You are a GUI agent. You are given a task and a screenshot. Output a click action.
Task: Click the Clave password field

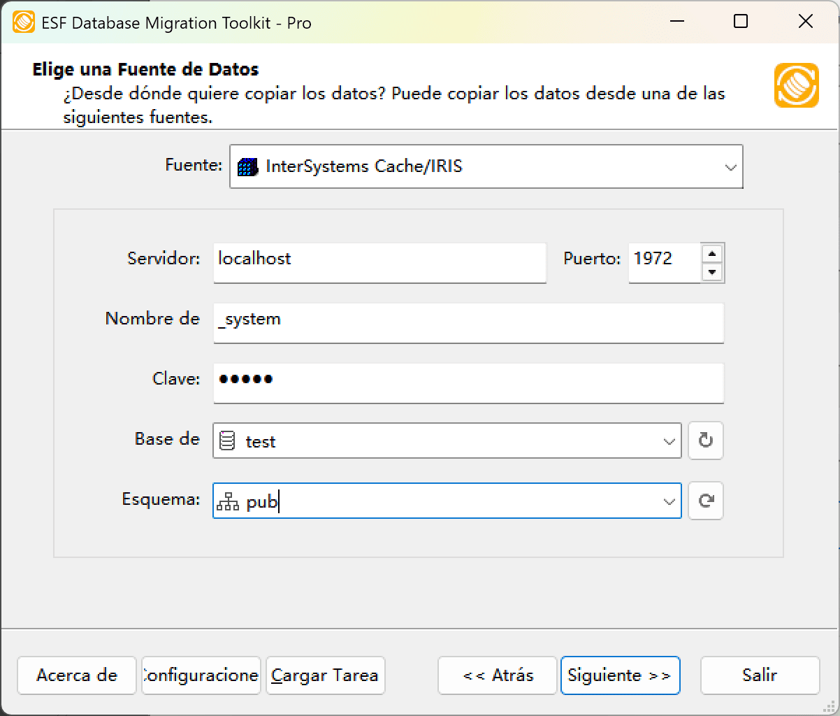(x=468, y=383)
